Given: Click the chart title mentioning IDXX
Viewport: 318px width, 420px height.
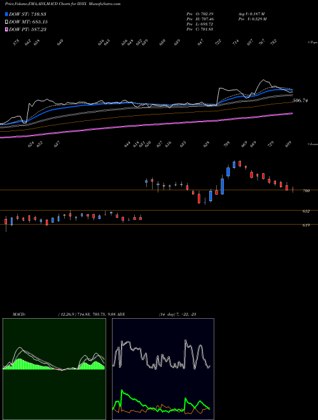Looking at the screenshot, I should [x=63, y=4].
